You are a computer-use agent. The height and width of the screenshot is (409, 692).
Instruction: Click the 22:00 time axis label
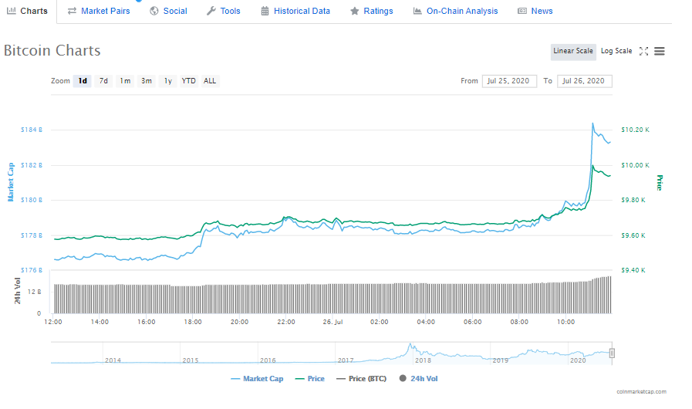[x=286, y=322]
